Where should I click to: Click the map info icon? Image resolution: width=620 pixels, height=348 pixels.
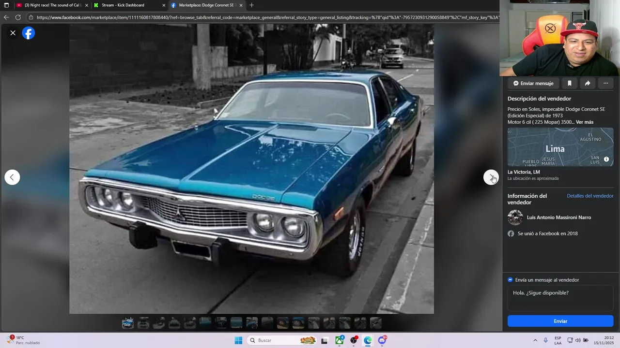[x=606, y=159]
